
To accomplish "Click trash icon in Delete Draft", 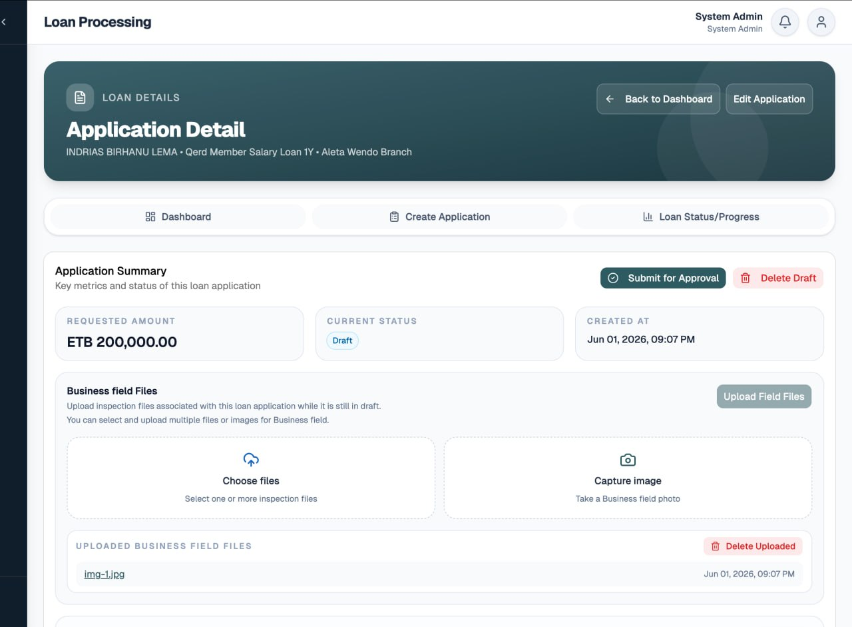I will coord(745,278).
